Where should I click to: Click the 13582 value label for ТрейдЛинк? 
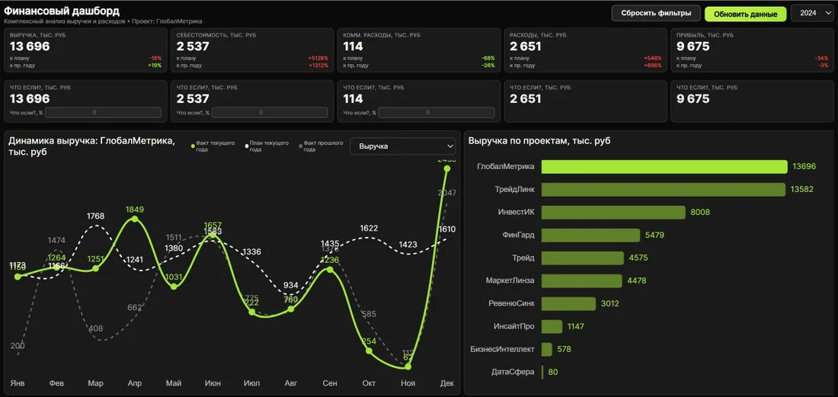click(x=802, y=189)
